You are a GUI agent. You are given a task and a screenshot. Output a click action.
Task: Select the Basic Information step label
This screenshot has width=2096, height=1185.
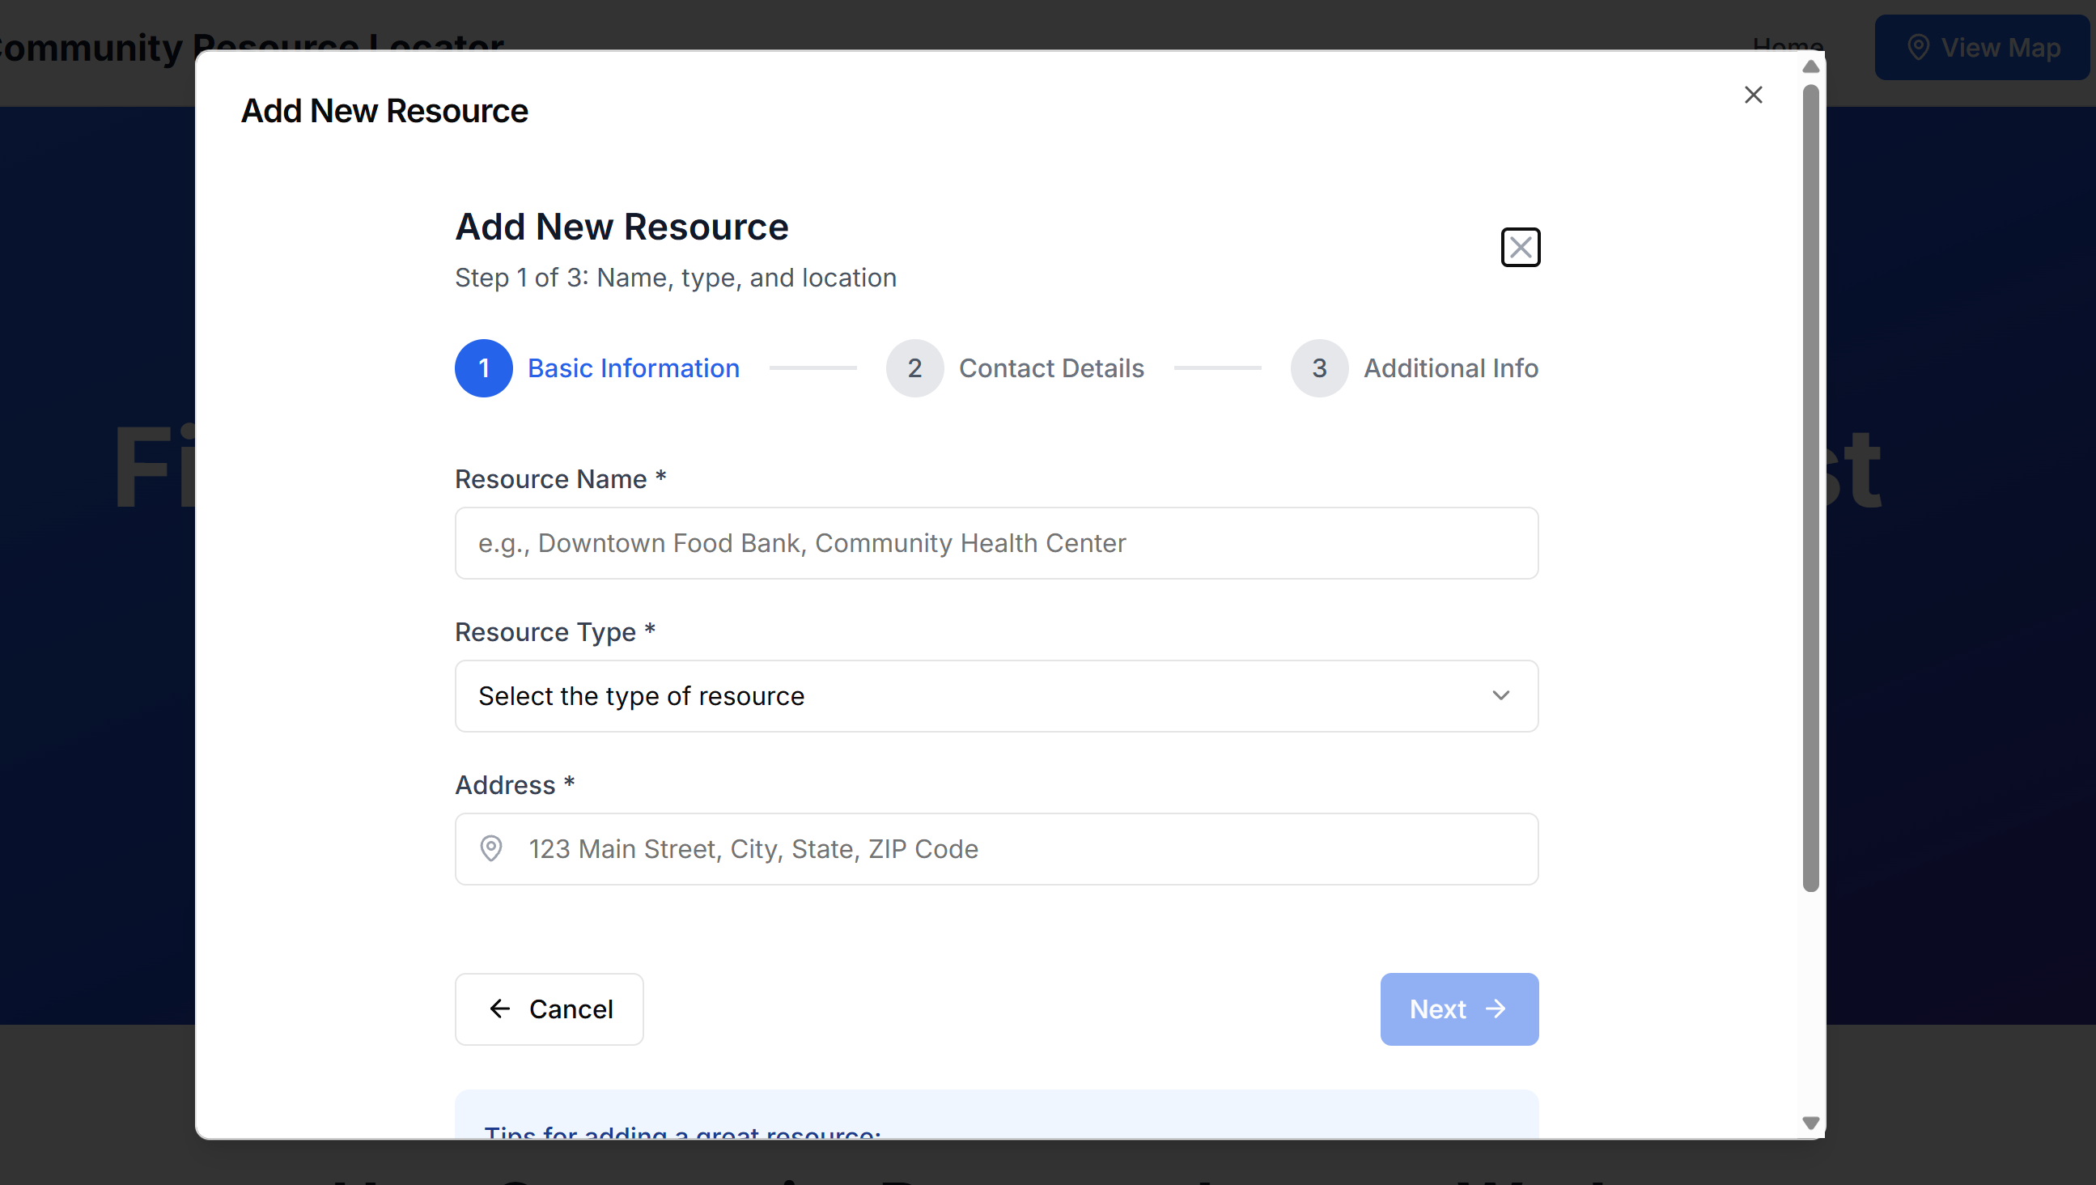(x=633, y=367)
